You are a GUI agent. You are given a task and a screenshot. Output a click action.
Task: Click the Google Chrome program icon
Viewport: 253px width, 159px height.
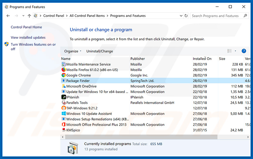point(64,75)
